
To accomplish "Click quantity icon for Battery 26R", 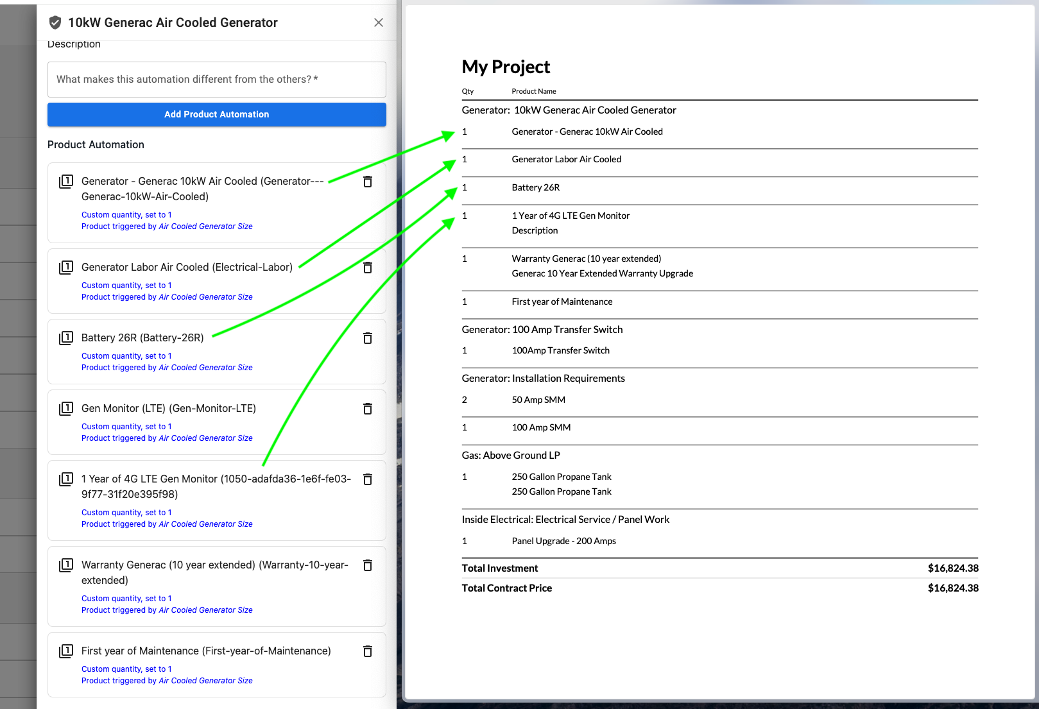I will click(x=66, y=338).
